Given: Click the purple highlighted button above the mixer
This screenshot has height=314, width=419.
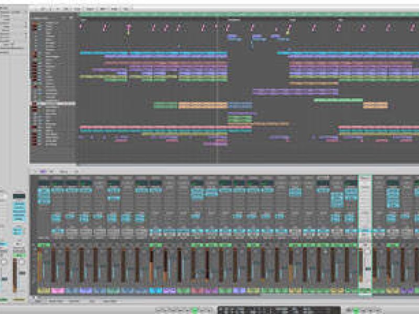Looking at the screenshot, I should [43, 171].
